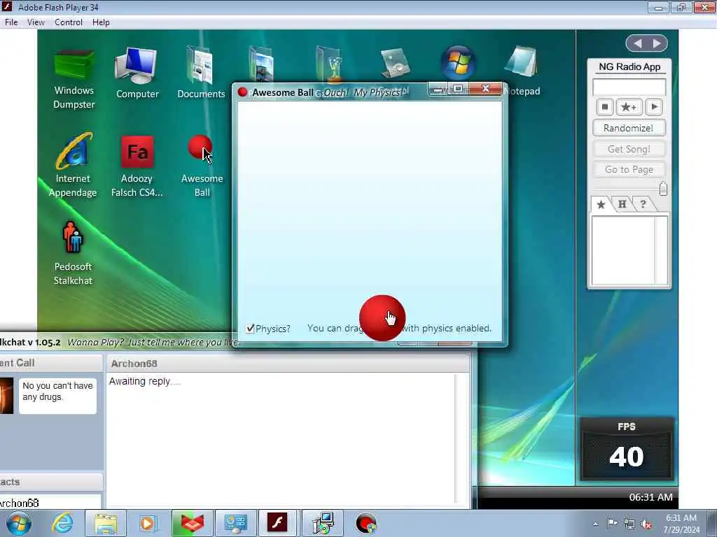Viewport: 717px width, 537px height.
Task: Open File Explorer from taskbar
Action: click(x=106, y=523)
